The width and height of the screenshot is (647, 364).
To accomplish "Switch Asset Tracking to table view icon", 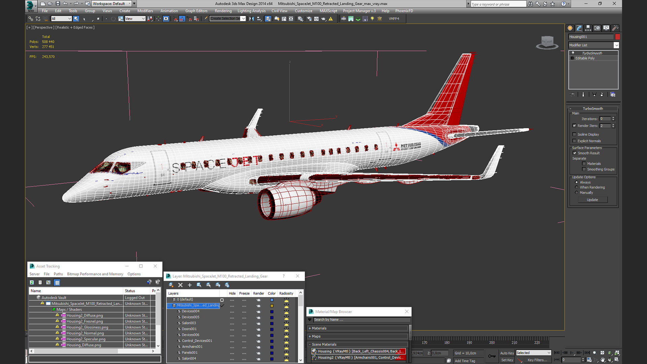I will tap(57, 282).
